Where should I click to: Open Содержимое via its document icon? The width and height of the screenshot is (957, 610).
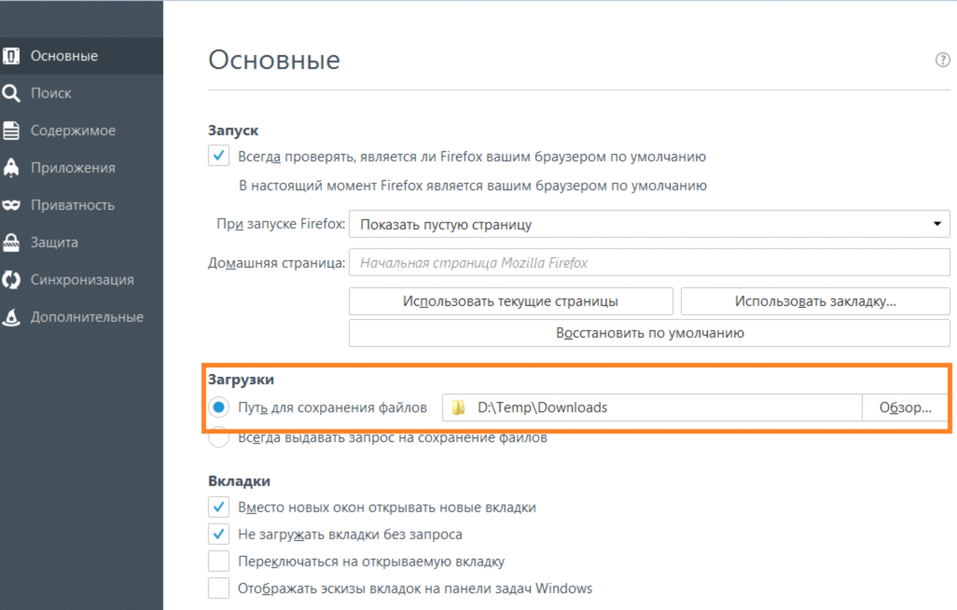tap(11, 130)
